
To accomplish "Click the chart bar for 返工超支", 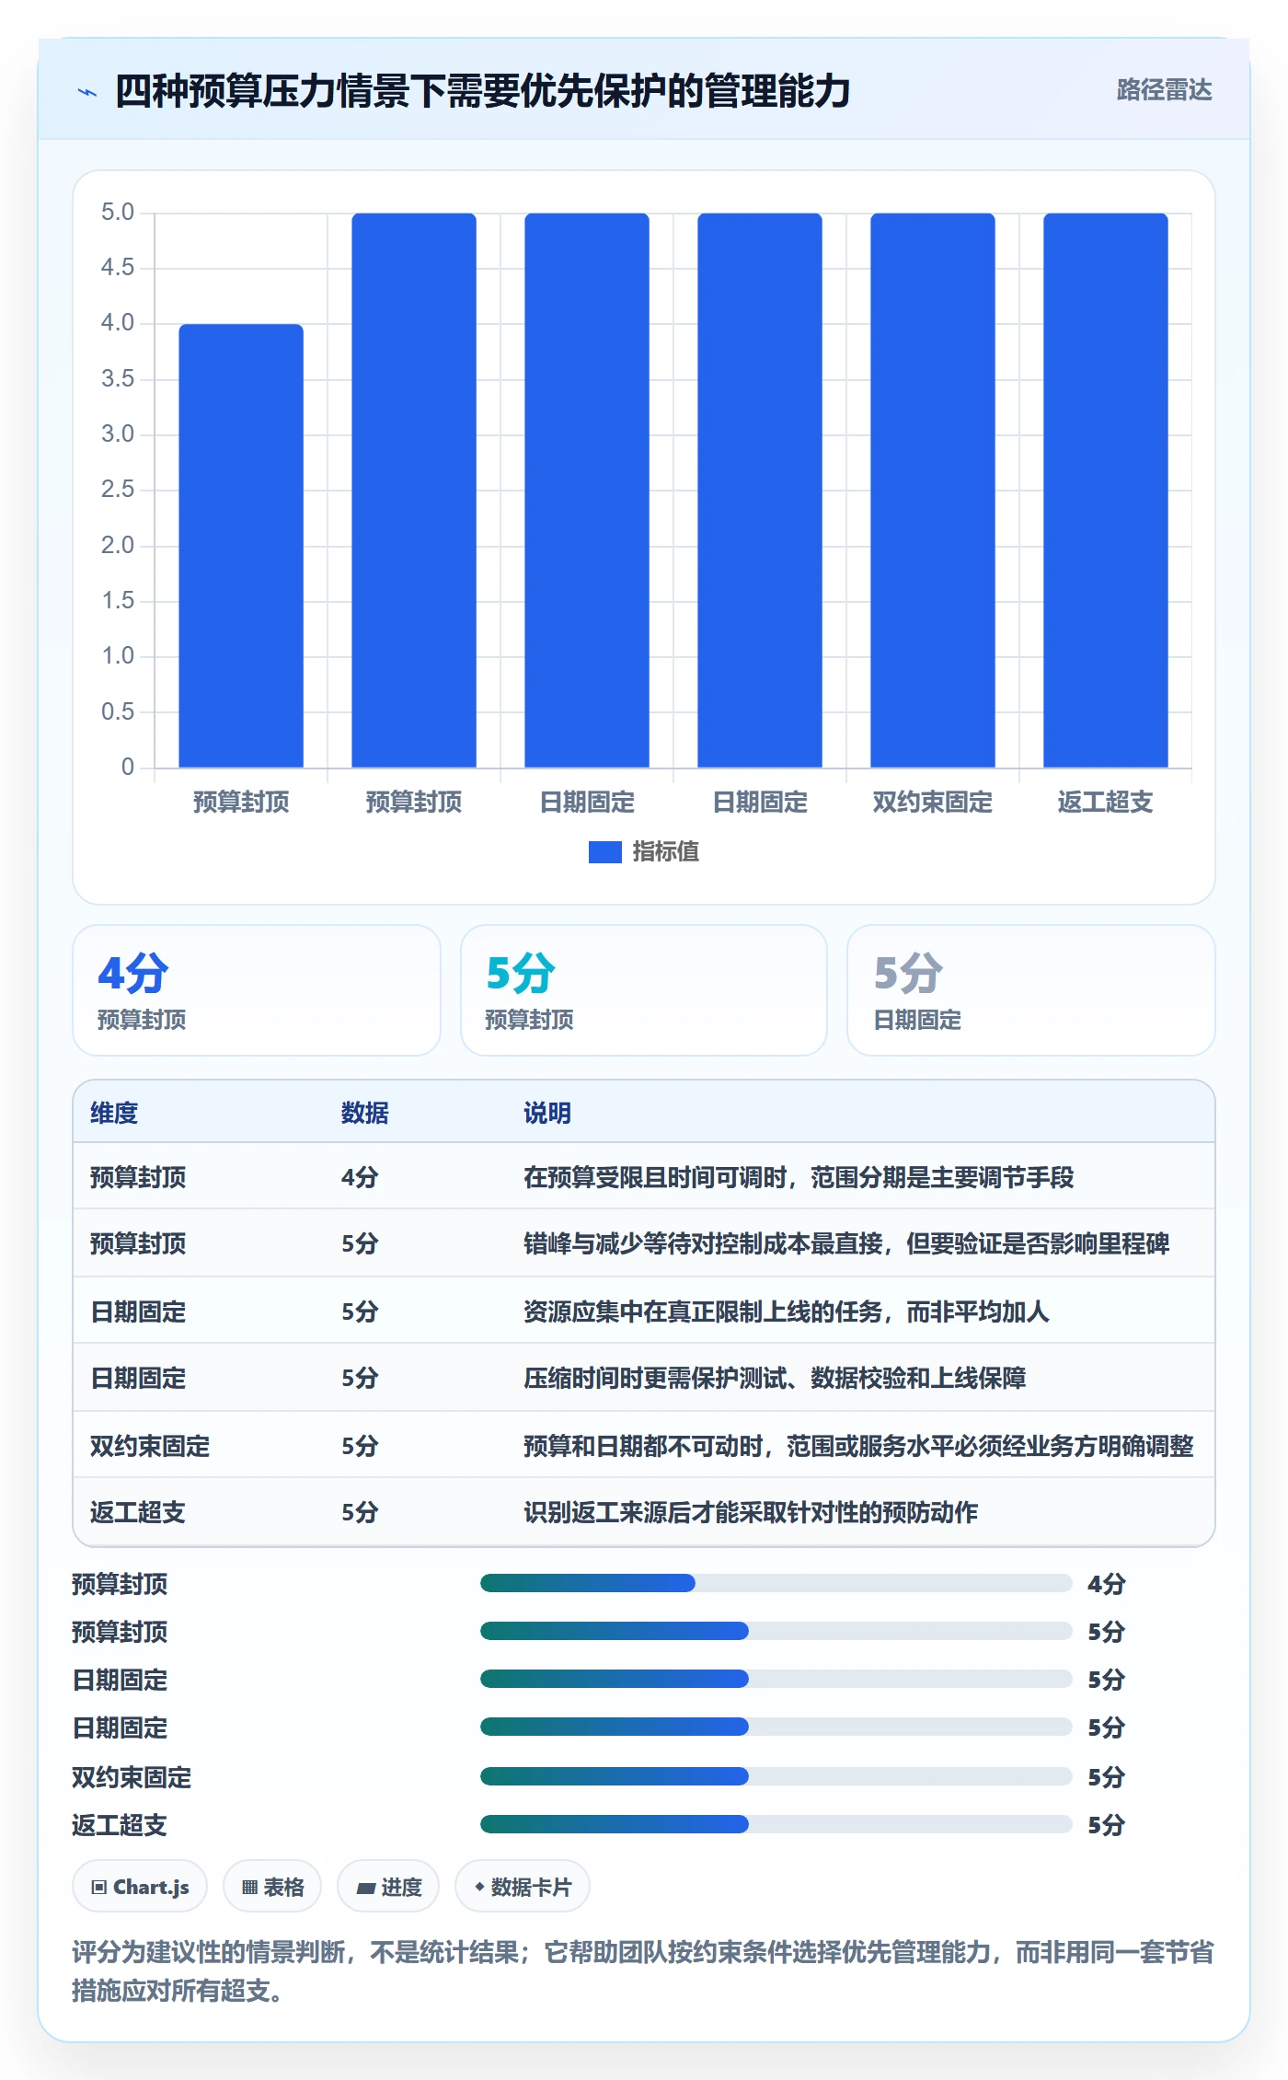I will (1106, 491).
